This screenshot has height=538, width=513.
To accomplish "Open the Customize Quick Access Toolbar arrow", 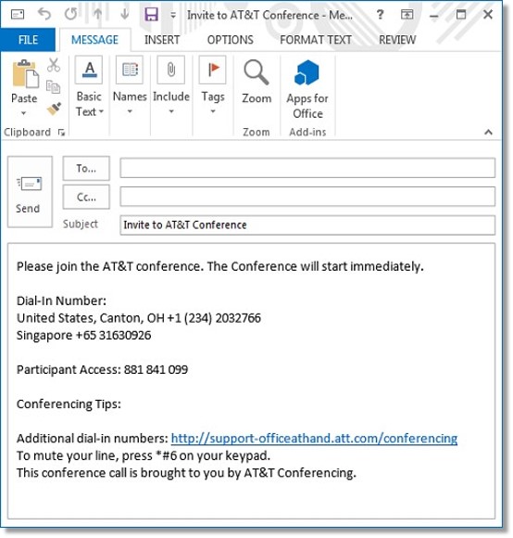I will tap(173, 15).
